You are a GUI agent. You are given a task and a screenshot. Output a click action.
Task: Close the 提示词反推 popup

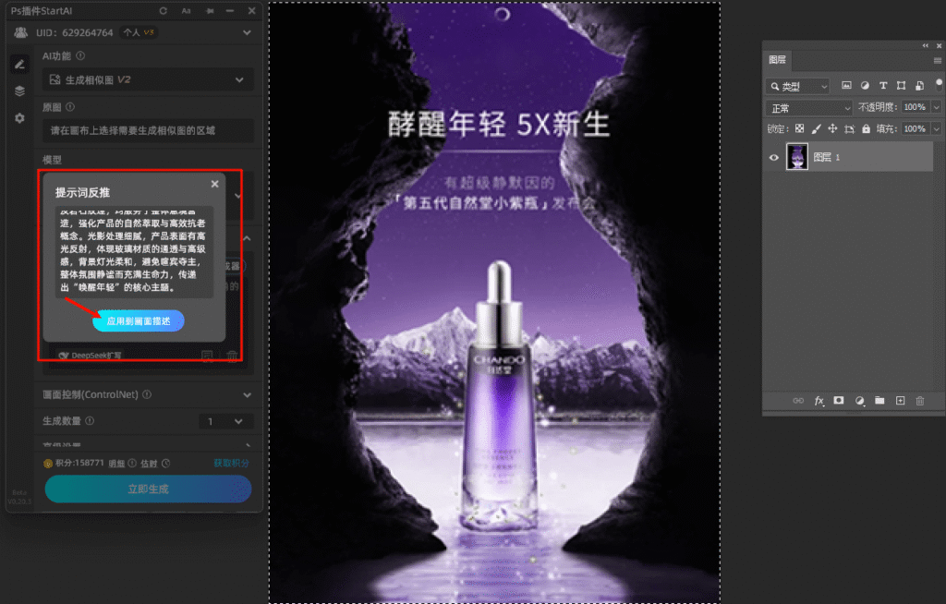[x=214, y=184]
